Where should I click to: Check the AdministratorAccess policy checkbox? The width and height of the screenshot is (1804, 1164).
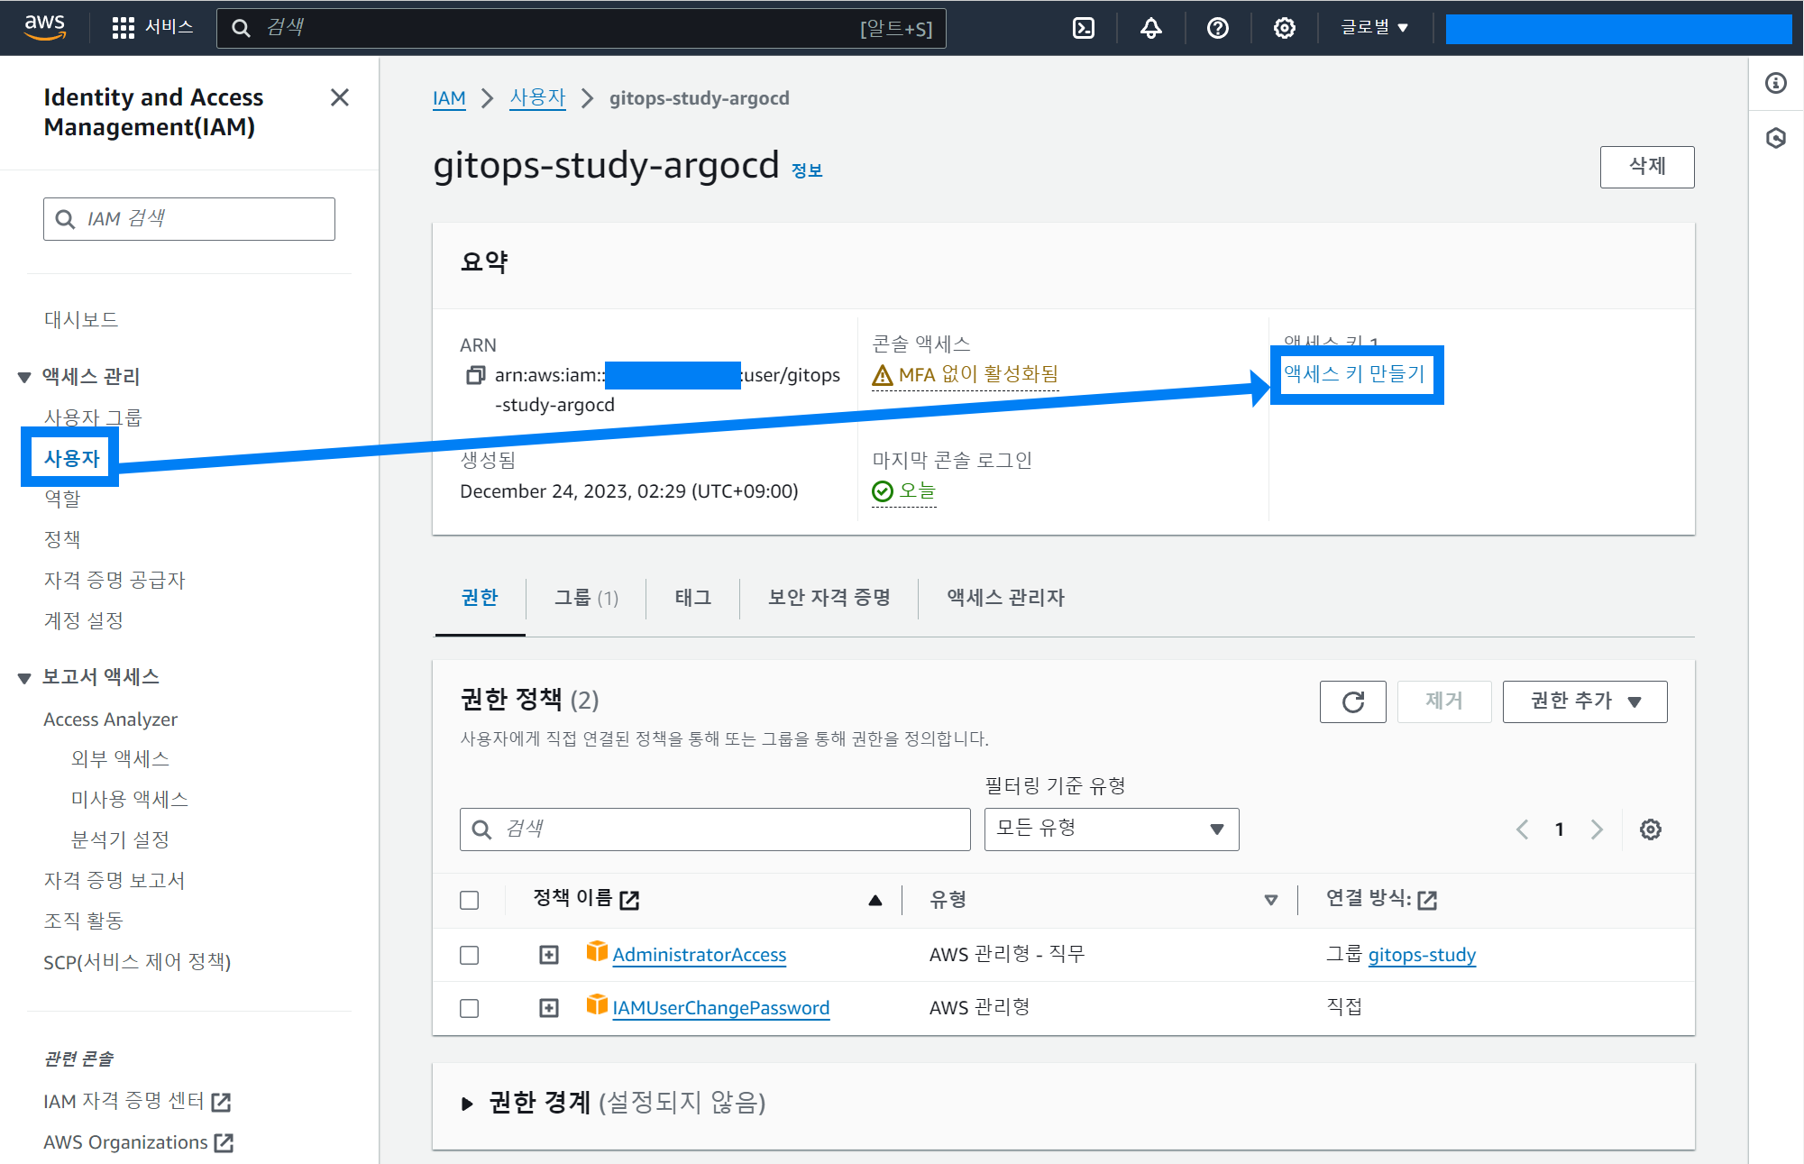coord(469,955)
